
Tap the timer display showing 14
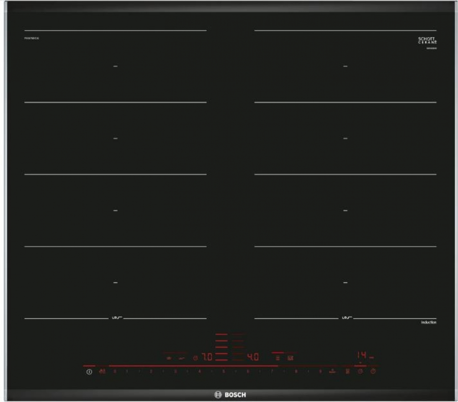tap(361, 356)
